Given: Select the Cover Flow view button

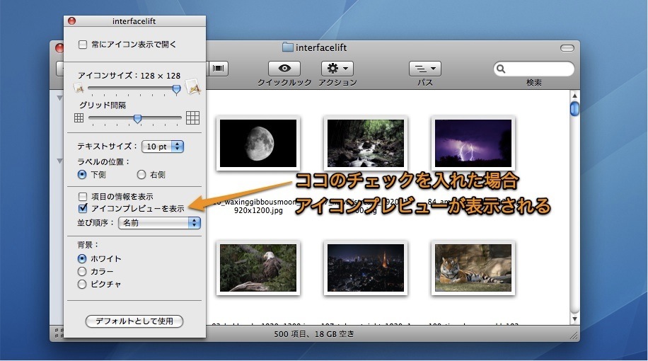Looking at the screenshot, I should pos(218,69).
